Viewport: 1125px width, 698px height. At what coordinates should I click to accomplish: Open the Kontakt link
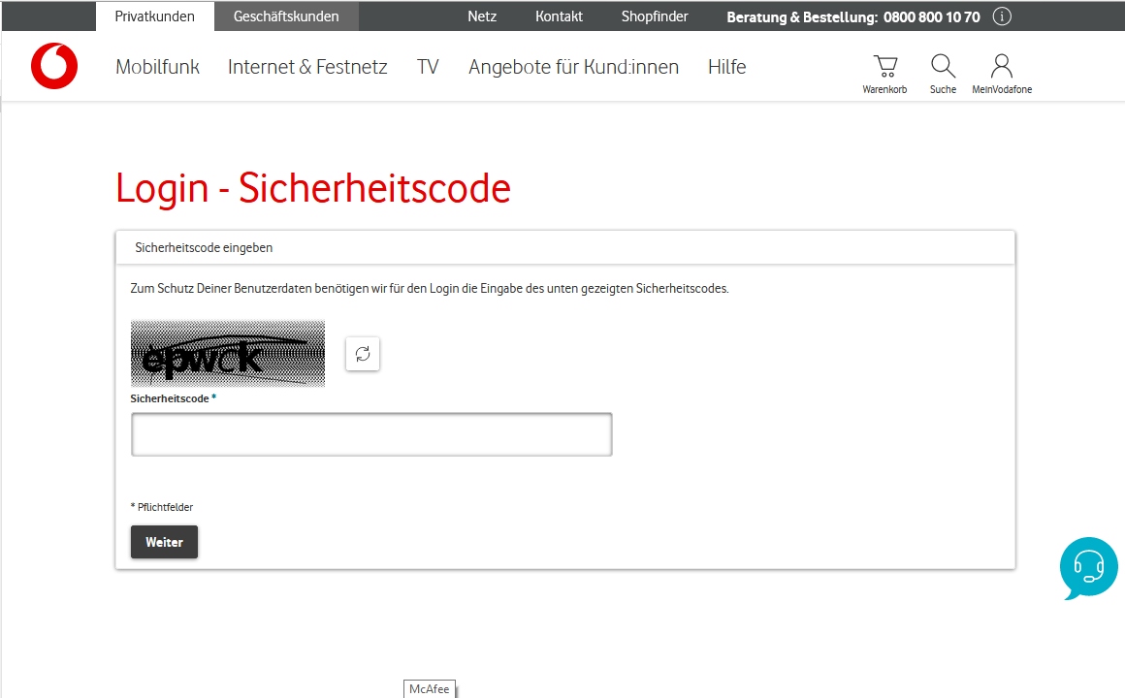pyautogui.click(x=559, y=16)
